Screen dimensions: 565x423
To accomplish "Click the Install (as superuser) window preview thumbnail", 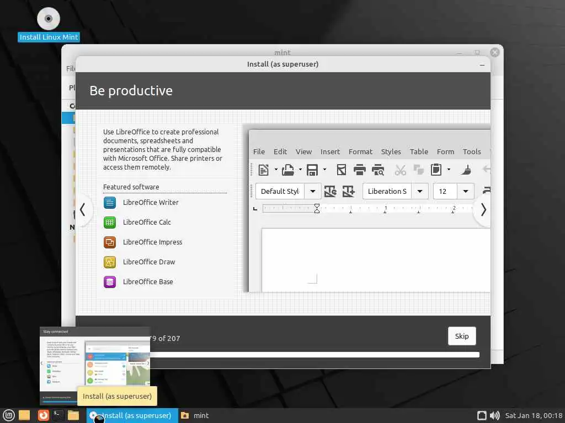I will 95,366.
